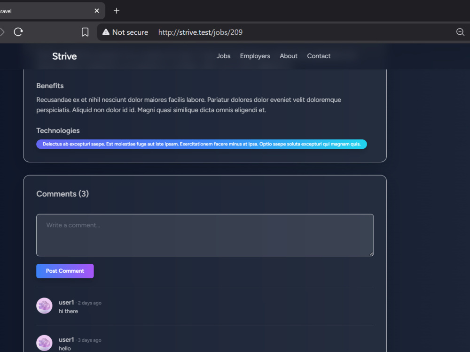Close the current browser tab
The width and height of the screenshot is (470, 352).
coord(97,11)
